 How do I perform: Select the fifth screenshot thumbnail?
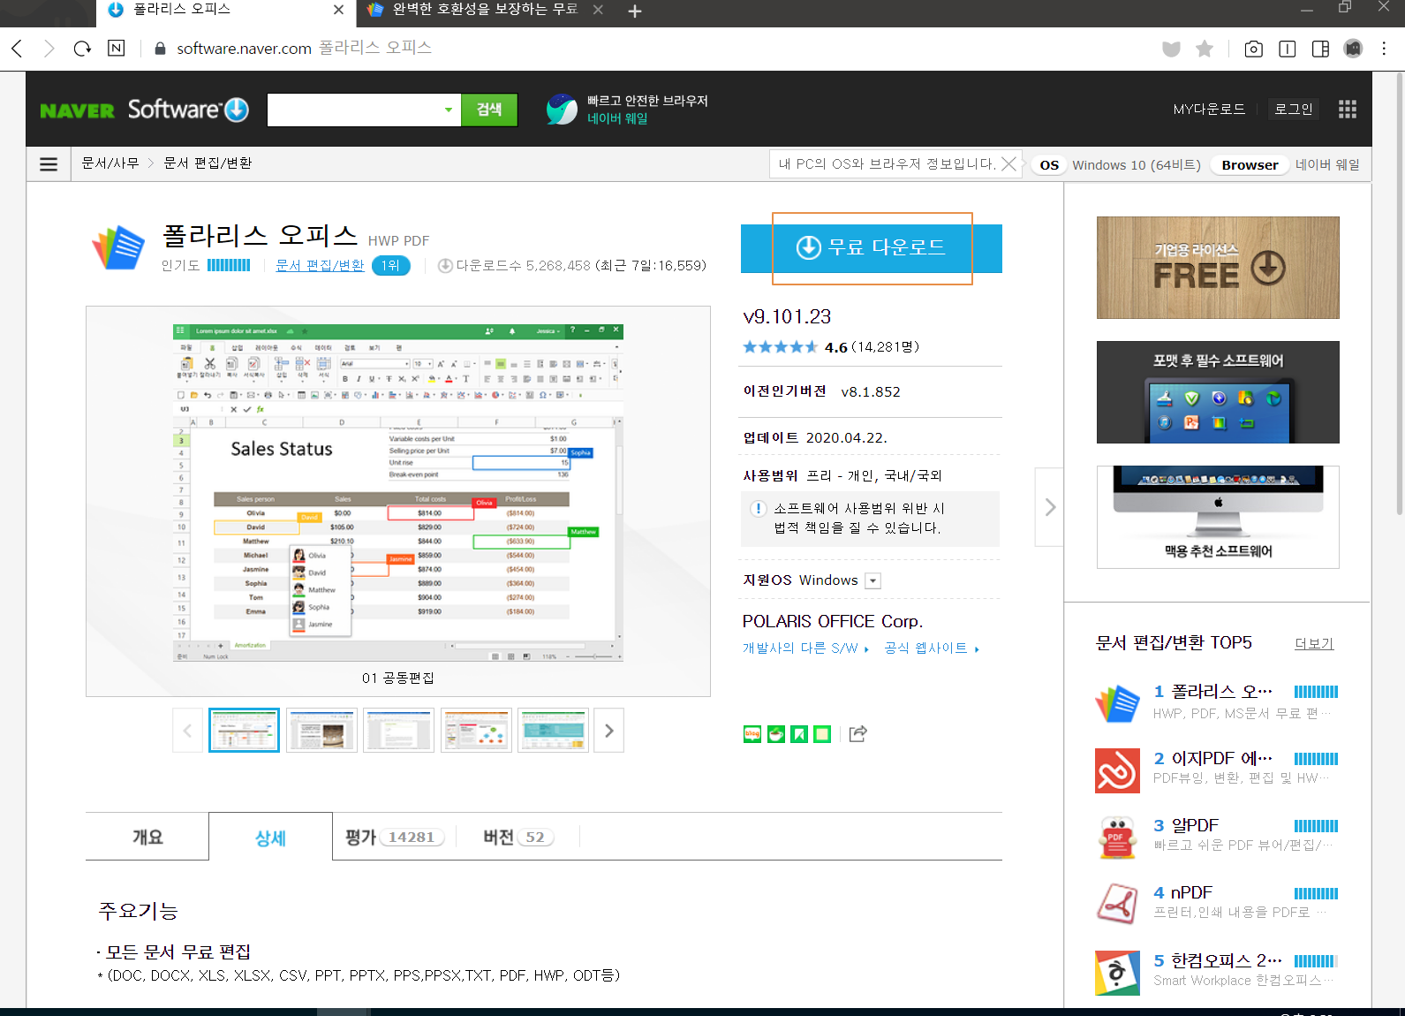click(553, 731)
